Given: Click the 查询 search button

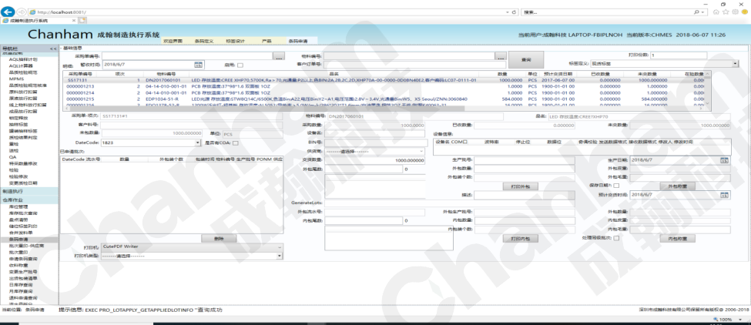Looking at the screenshot, I should click(x=525, y=59).
